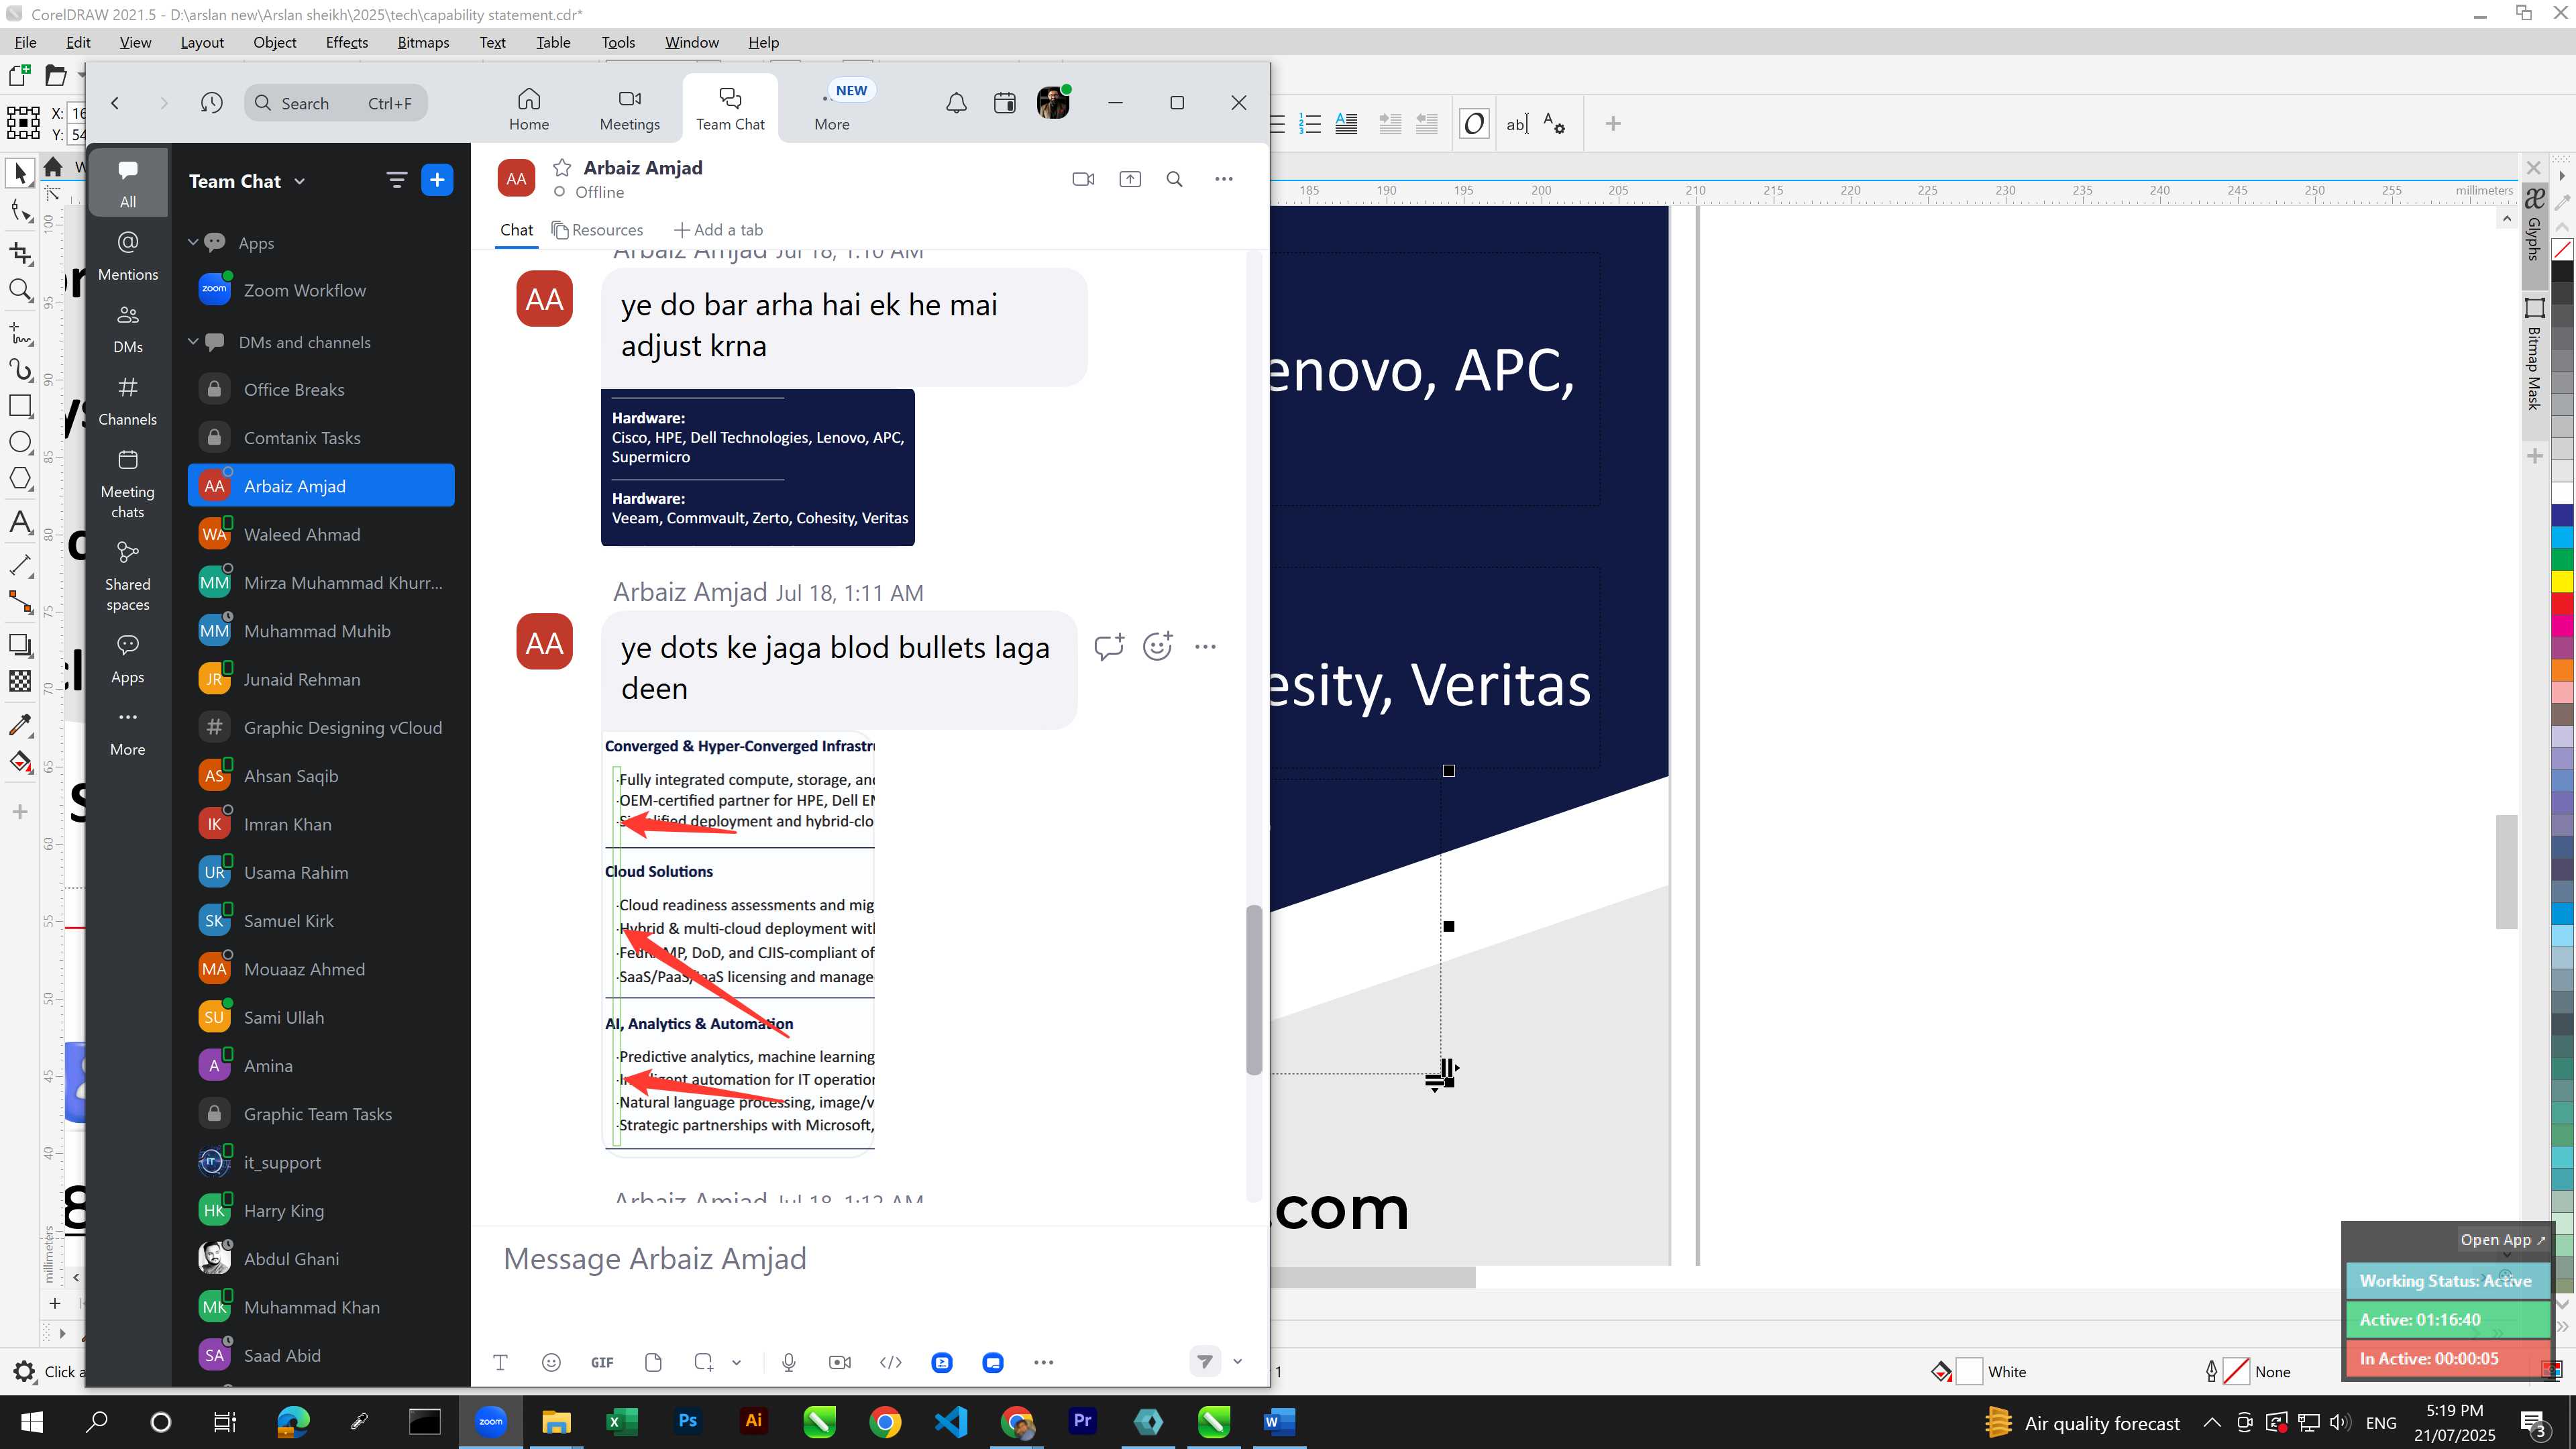2576x1449 pixels.
Task: Click Add a tab in chat
Action: pyautogui.click(x=718, y=230)
